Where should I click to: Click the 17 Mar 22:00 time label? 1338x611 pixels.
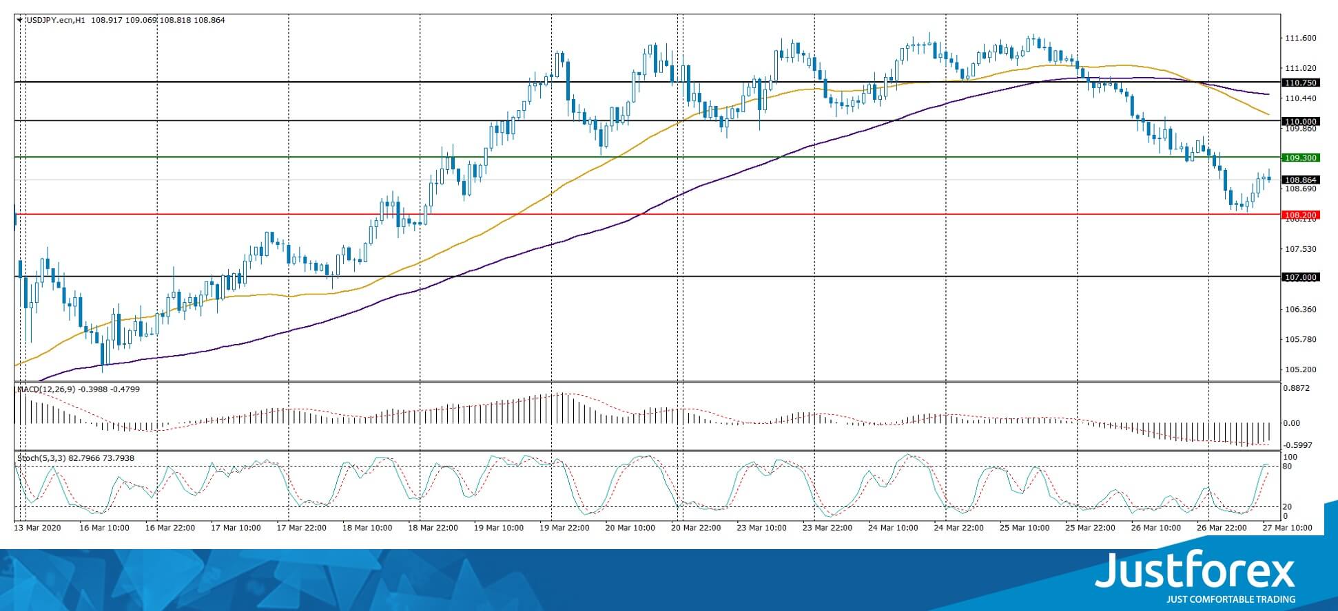301,528
